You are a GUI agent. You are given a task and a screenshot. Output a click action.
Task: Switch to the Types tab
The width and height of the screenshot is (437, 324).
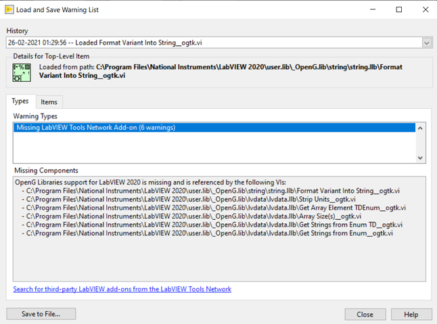tap(20, 101)
